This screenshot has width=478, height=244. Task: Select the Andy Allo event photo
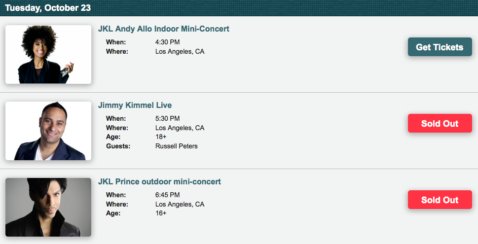(48, 54)
